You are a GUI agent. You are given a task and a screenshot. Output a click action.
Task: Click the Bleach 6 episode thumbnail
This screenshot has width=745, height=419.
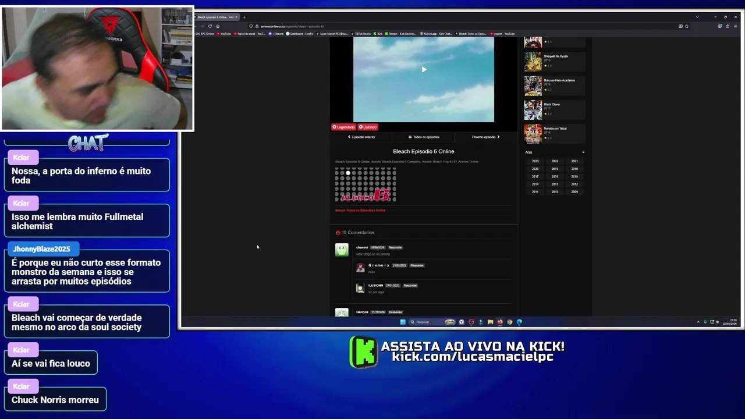(366, 184)
